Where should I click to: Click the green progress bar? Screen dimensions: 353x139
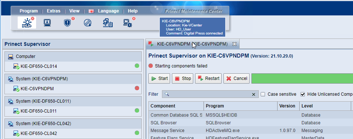tap(302, 78)
